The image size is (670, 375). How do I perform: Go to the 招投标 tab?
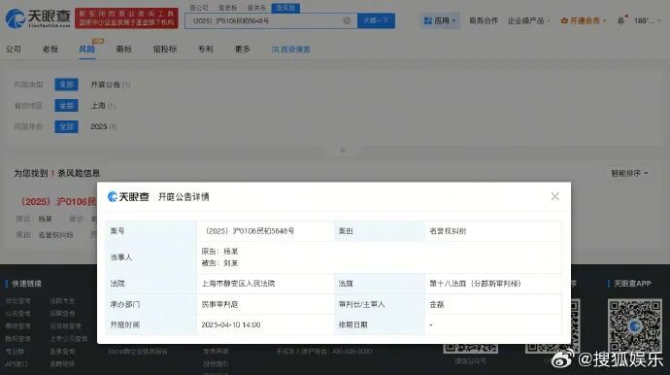pos(165,50)
